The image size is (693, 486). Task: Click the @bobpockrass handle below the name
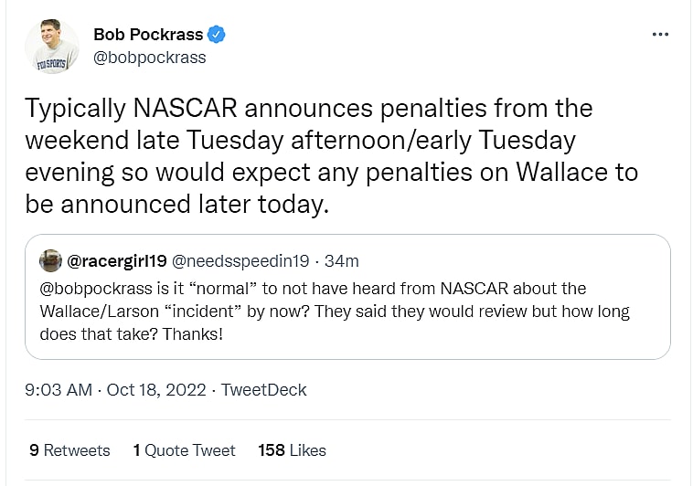click(x=150, y=58)
